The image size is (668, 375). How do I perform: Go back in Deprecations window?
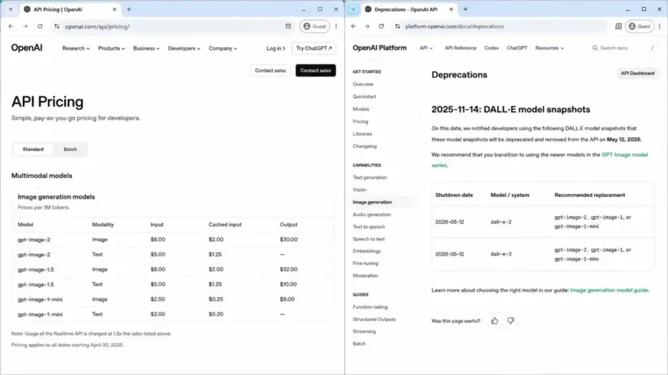click(x=354, y=26)
